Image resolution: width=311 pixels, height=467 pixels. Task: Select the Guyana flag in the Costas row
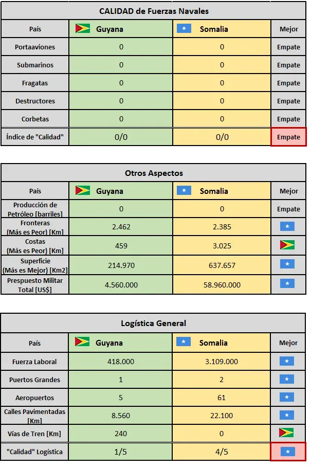(x=288, y=245)
